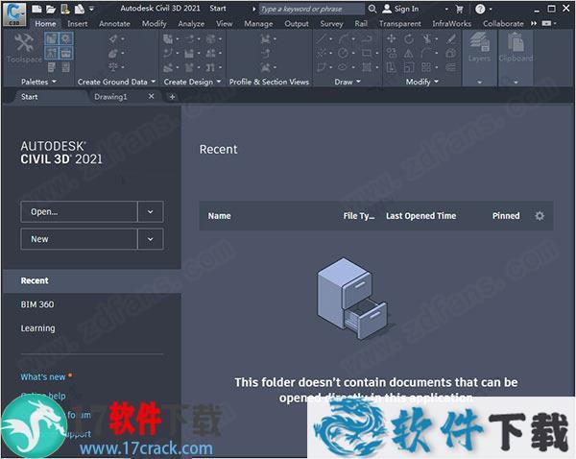Open the What's new link
Screen dimensions: 576x459
43,377
